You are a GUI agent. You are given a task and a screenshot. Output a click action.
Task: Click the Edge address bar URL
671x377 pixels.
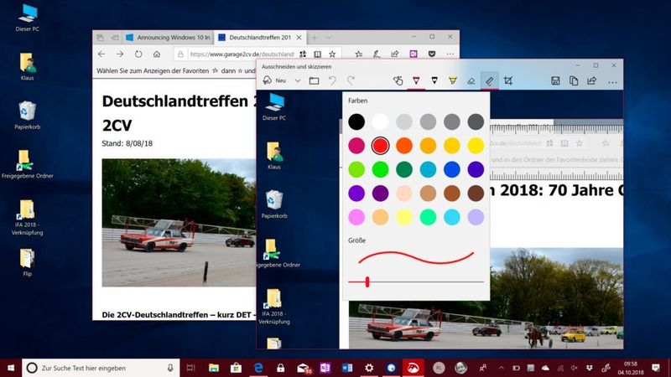tap(242, 54)
